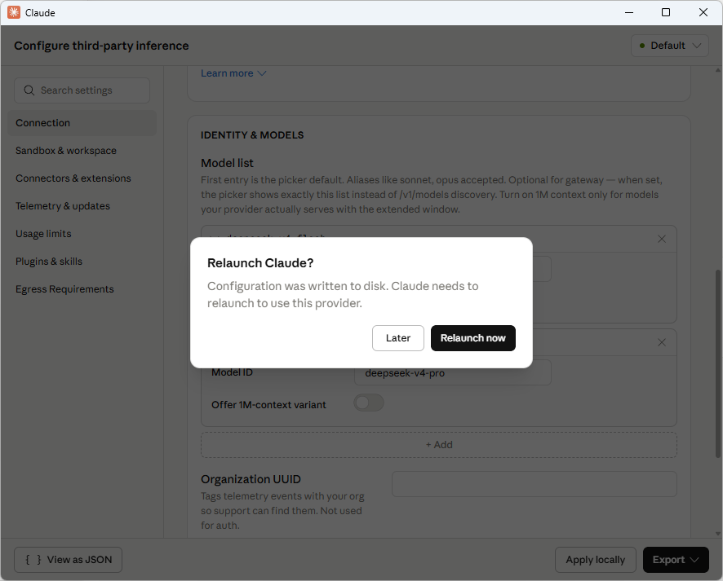Screen dimensions: 723x581
Task: Click + Add to add a model
Action: (x=439, y=445)
